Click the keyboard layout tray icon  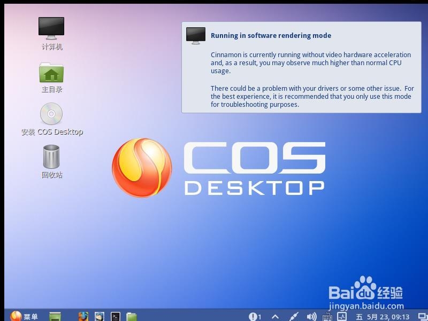(x=327, y=317)
